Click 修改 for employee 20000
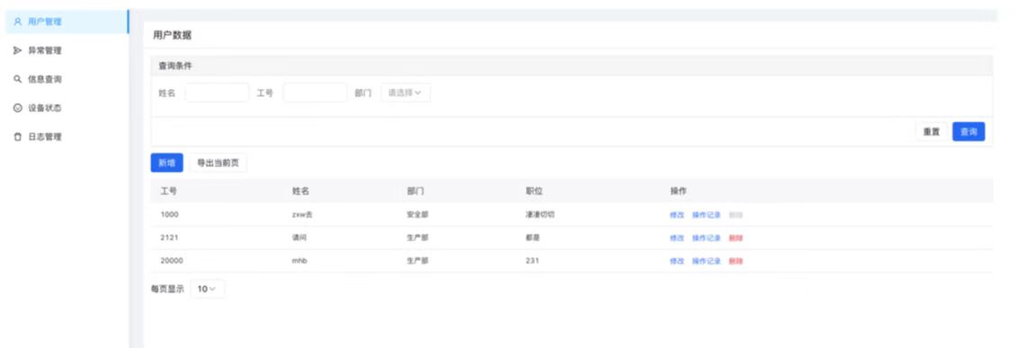 click(676, 261)
